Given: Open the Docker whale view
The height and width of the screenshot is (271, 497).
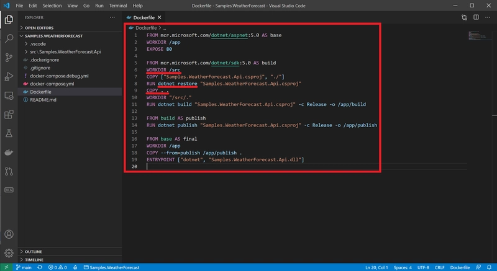Looking at the screenshot, I should pos(9,152).
